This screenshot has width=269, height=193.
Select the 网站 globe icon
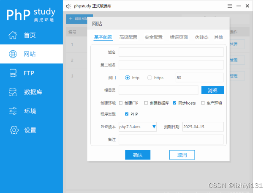(13, 54)
